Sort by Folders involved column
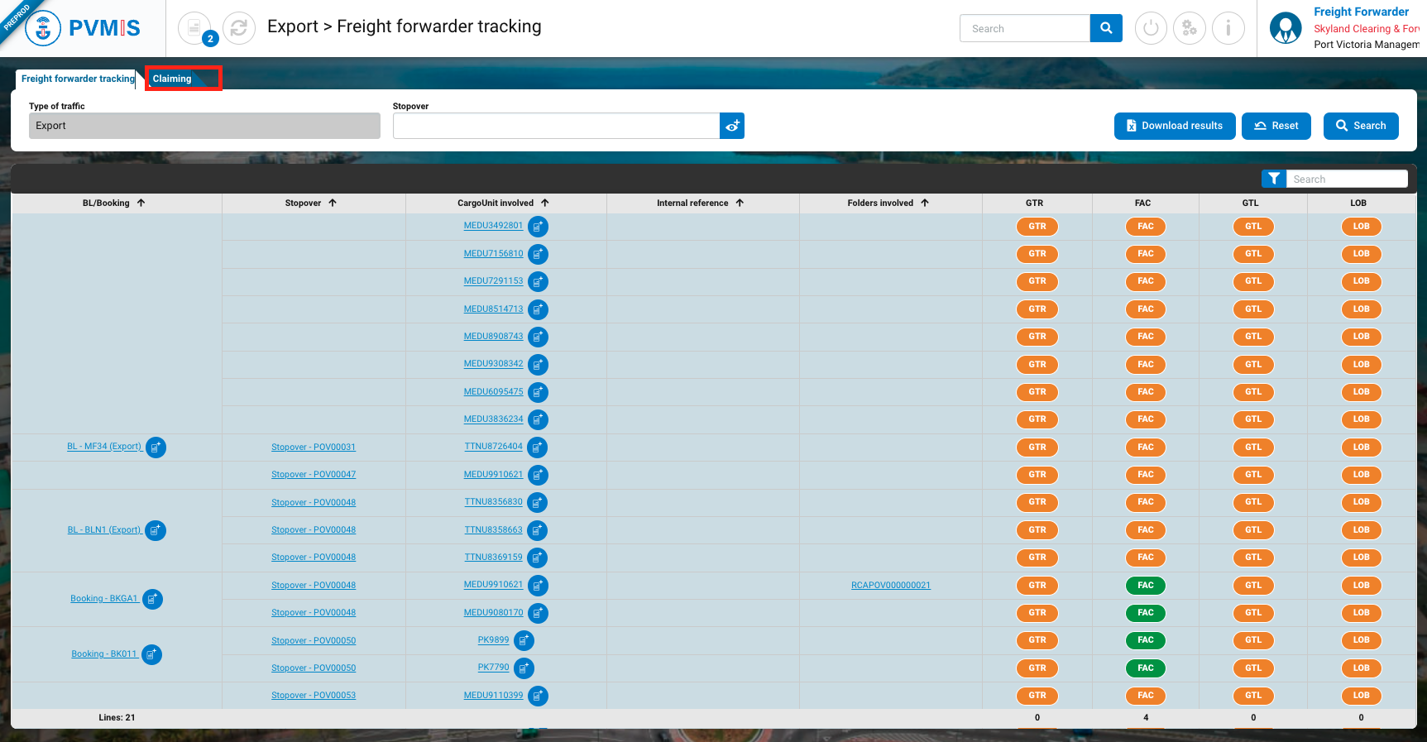Screen dimensions: 1427x742 click(x=925, y=203)
